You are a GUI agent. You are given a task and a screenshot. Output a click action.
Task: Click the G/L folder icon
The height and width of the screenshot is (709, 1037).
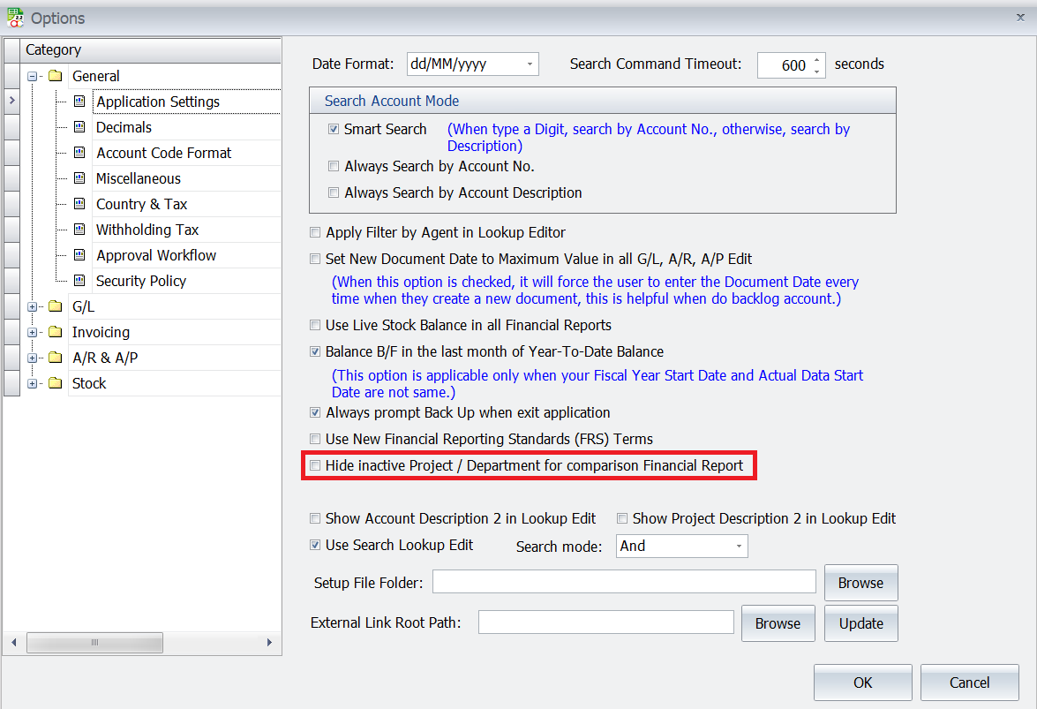(x=56, y=306)
